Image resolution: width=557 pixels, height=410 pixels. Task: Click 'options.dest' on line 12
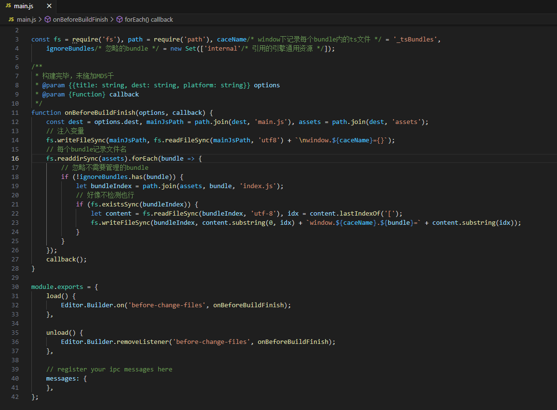(x=117, y=122)
